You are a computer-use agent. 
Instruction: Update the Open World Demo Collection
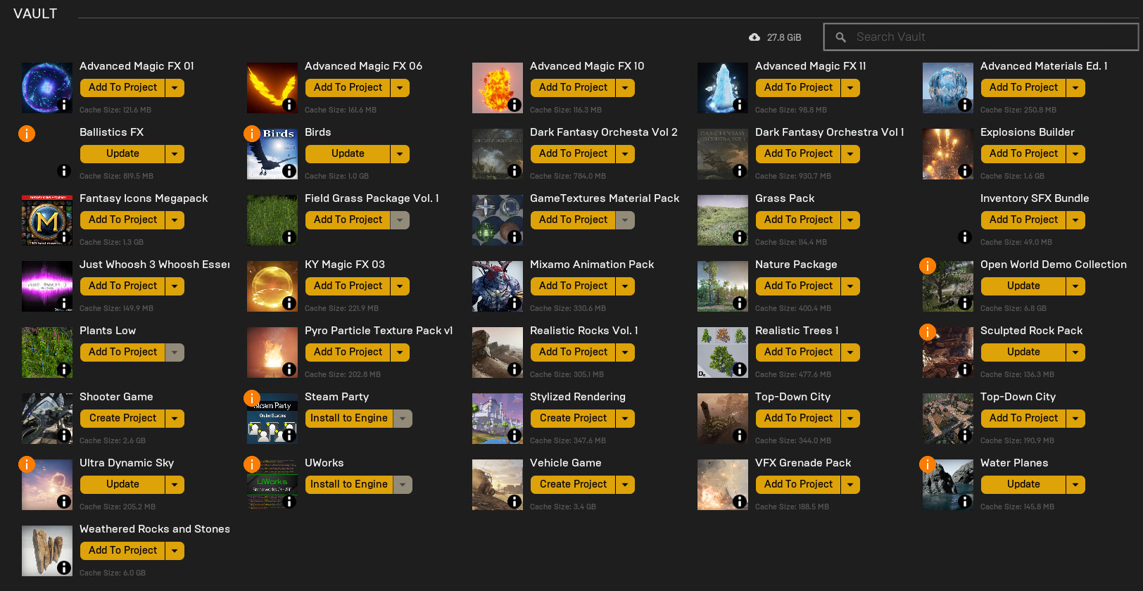point(1023,286)
